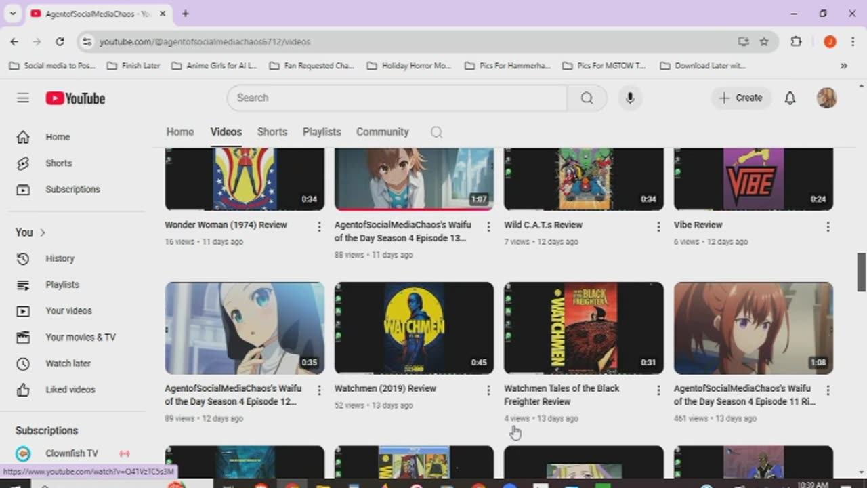Screen dimensions: 867x488
Task: Expand the tab search dropdown arrow
Action: tap(12, 14)
